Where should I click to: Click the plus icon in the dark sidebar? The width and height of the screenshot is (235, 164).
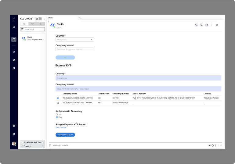tap(14, 19)
